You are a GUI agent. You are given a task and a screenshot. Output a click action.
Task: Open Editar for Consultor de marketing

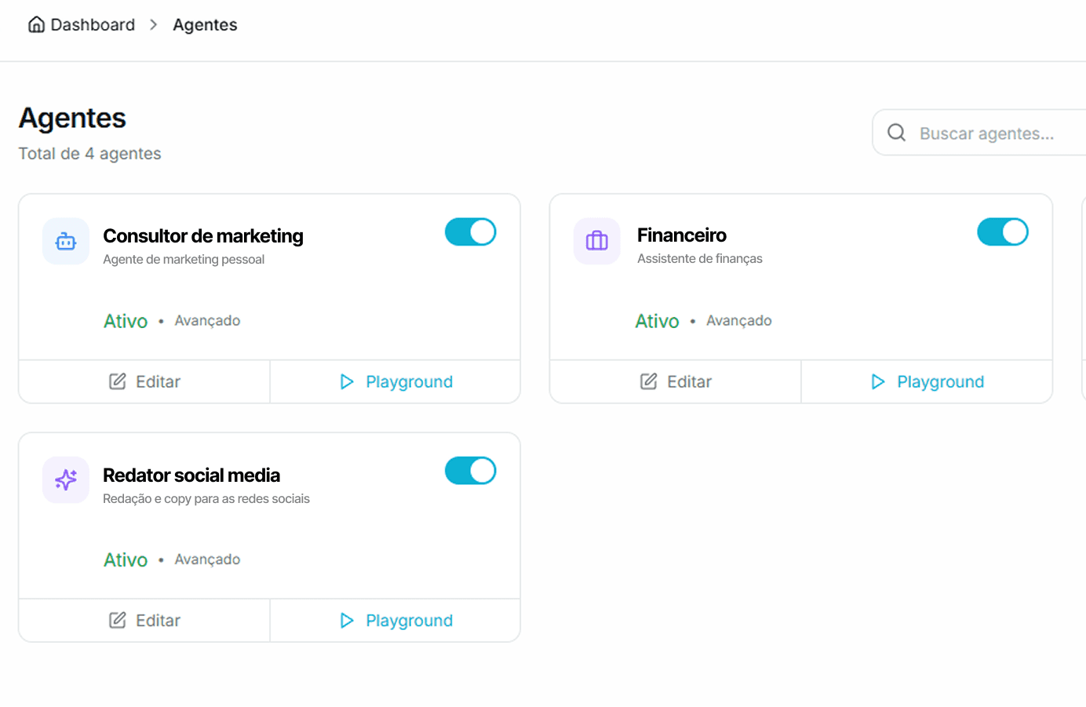(x=145, y=382)
